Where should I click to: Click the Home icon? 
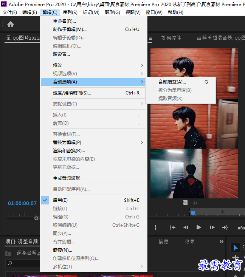point(11,24)
